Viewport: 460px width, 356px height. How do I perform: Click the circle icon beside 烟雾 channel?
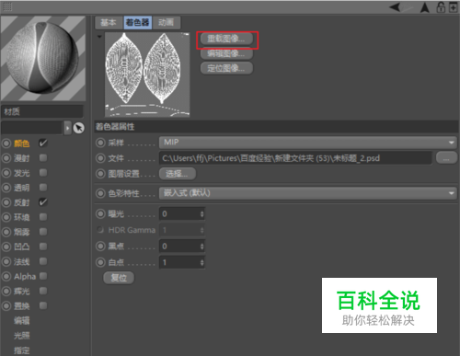coord(6,232)
